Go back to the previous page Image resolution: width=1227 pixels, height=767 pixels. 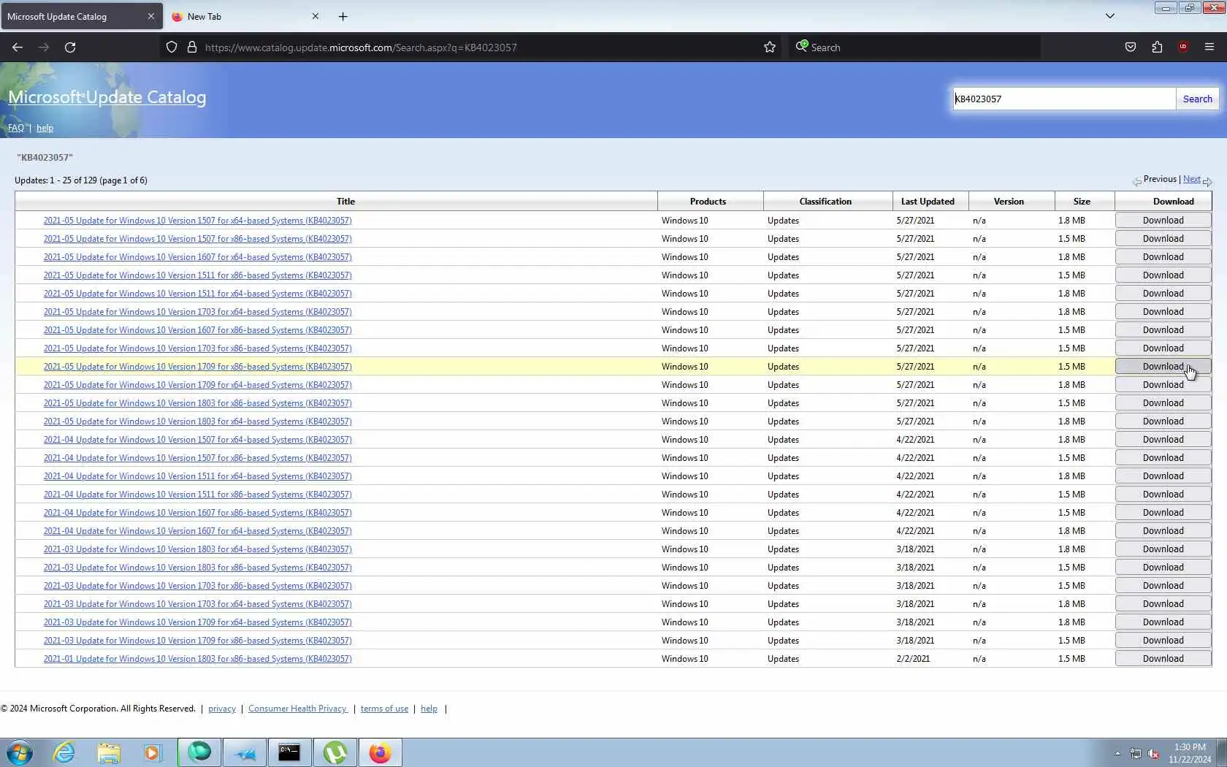18,47
